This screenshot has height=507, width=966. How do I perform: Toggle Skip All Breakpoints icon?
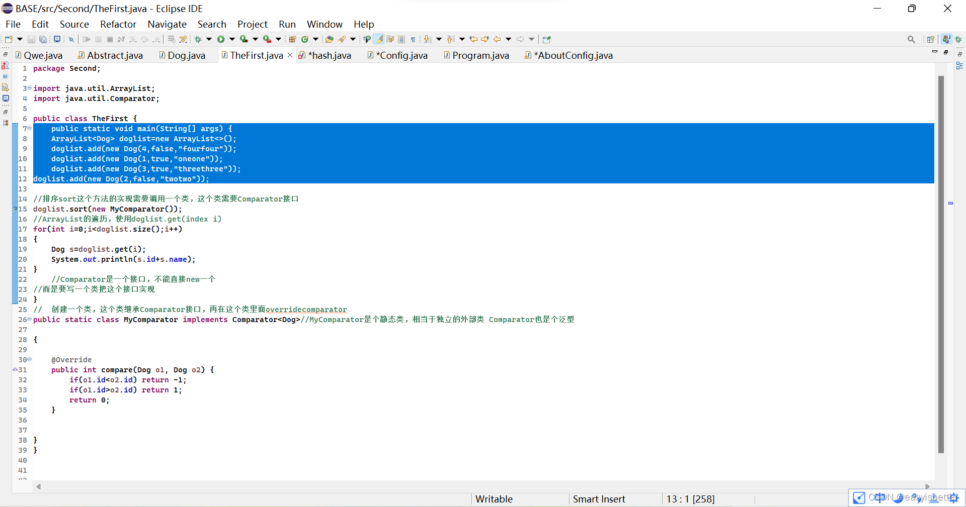71,39
